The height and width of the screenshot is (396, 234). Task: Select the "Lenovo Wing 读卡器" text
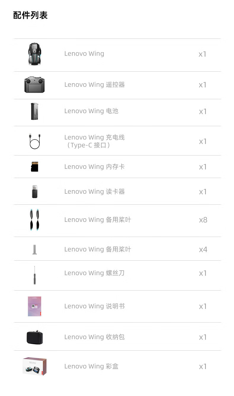[94, 192]
